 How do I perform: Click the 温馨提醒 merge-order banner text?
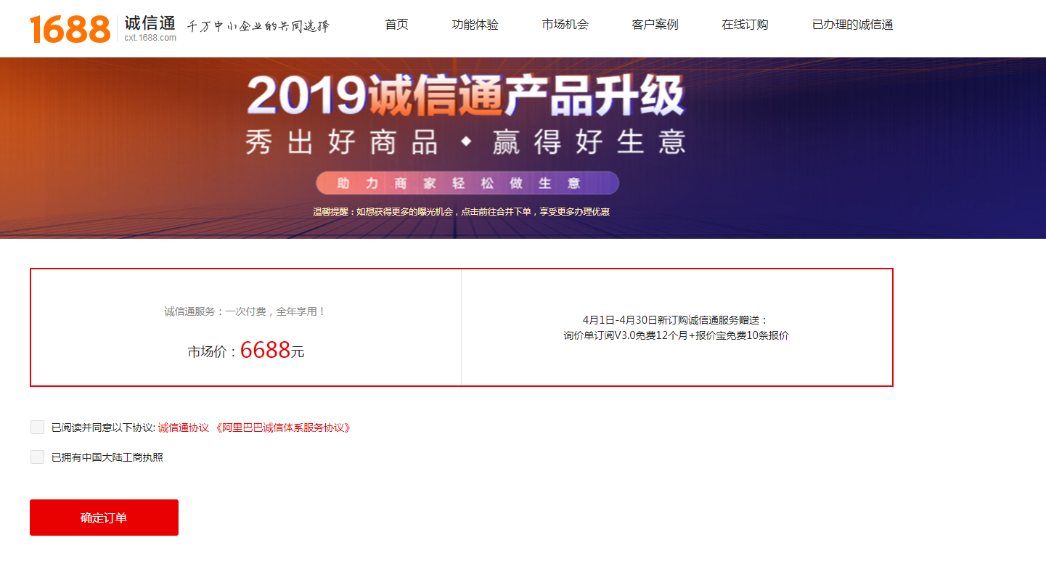461,212
